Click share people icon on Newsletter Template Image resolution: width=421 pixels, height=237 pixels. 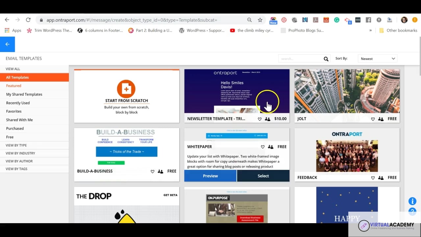point(267,119)
